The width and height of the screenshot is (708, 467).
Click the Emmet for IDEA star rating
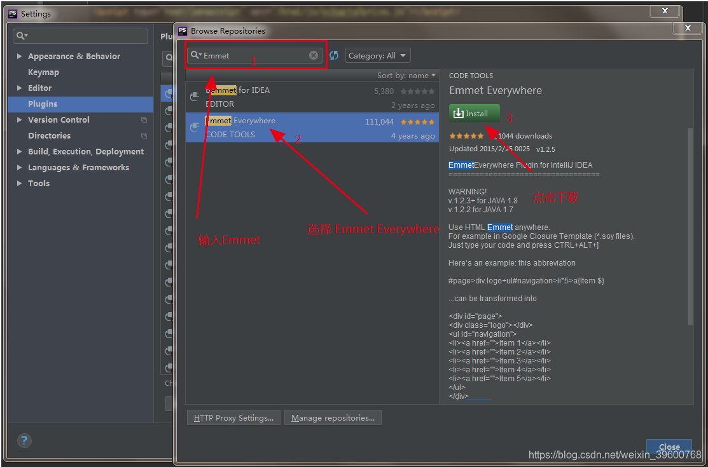(x=418, y=91)
